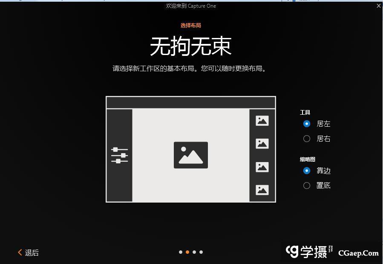Set tools position to 居右 (right)
This screenshot has width=383, height=264.
coord(307,139)
